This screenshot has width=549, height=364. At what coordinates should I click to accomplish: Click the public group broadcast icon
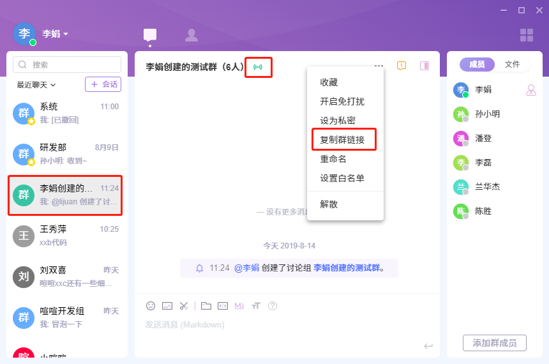coord(258,66)
